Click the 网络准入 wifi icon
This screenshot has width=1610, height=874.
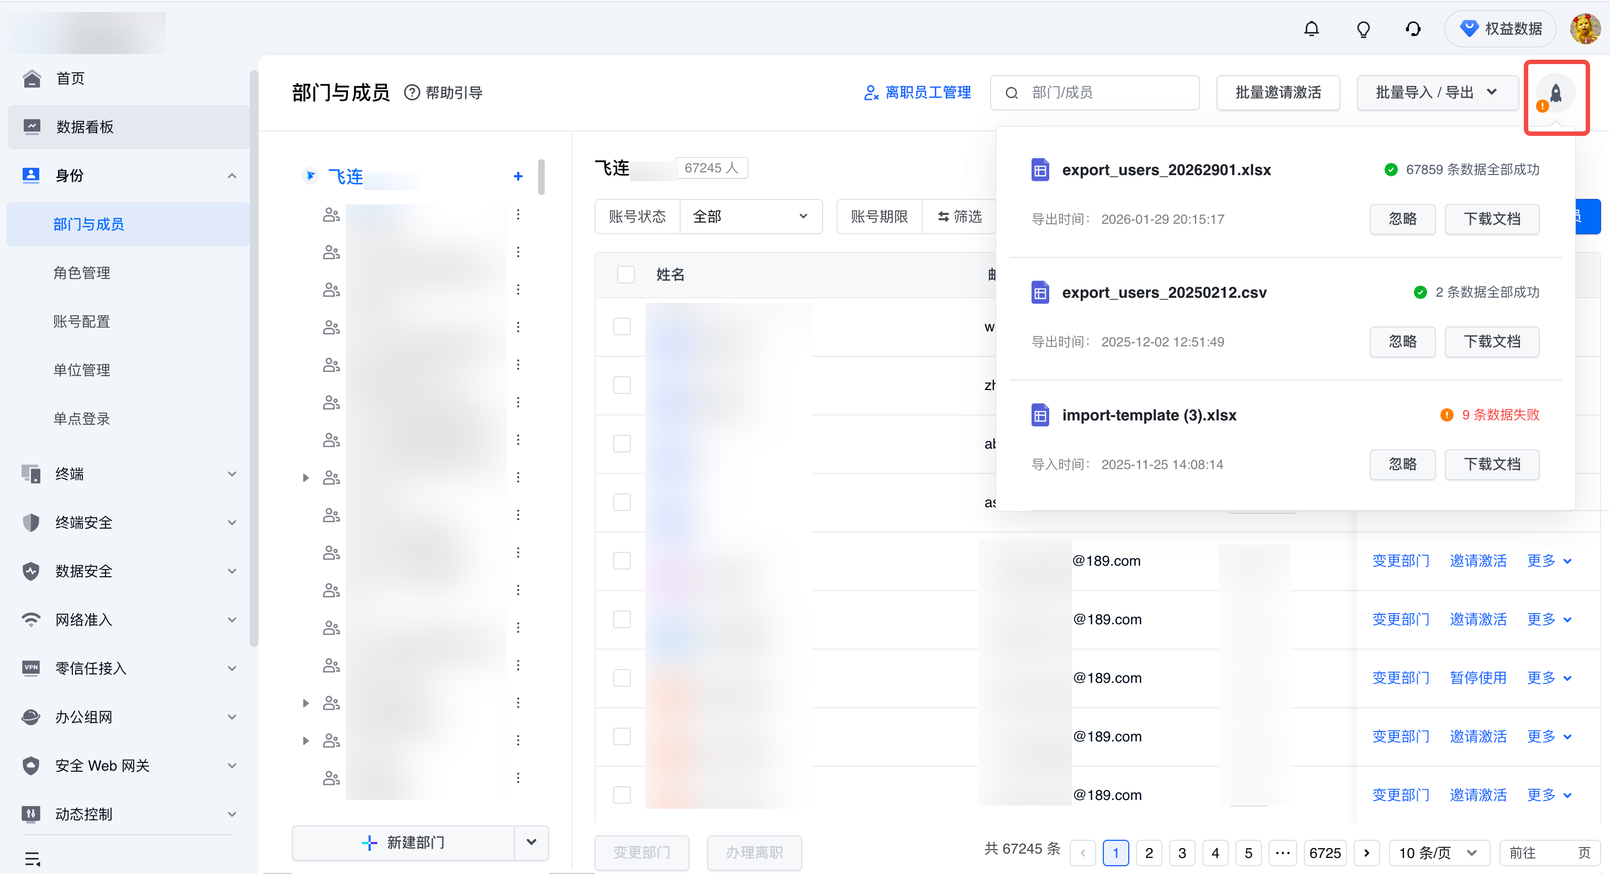(31, 619)
